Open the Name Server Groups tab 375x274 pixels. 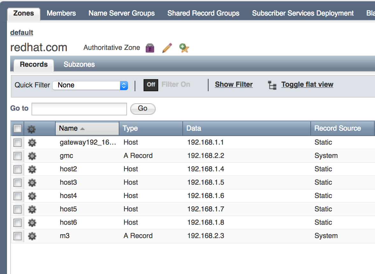[x=122, y=13]
